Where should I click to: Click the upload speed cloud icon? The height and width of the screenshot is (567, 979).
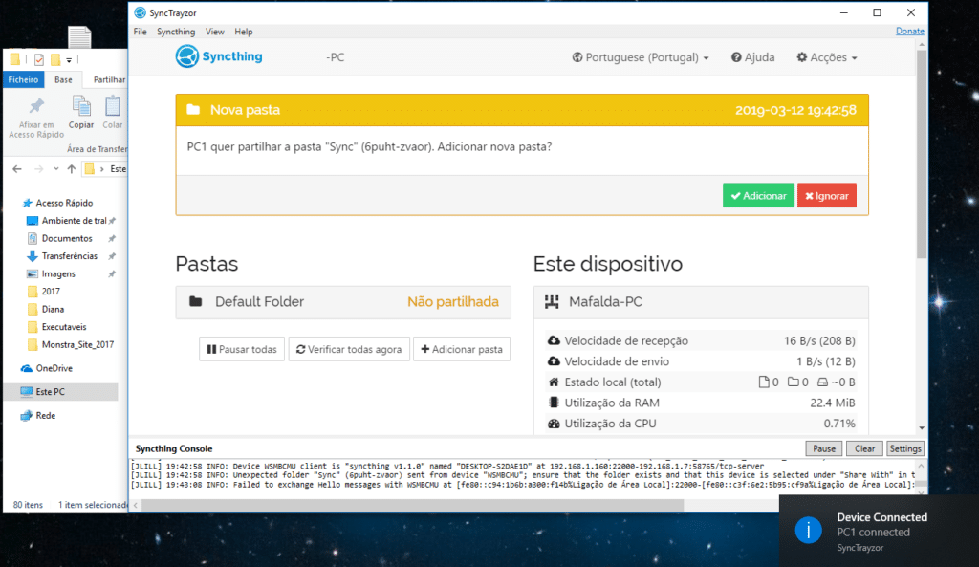point(554,360)
